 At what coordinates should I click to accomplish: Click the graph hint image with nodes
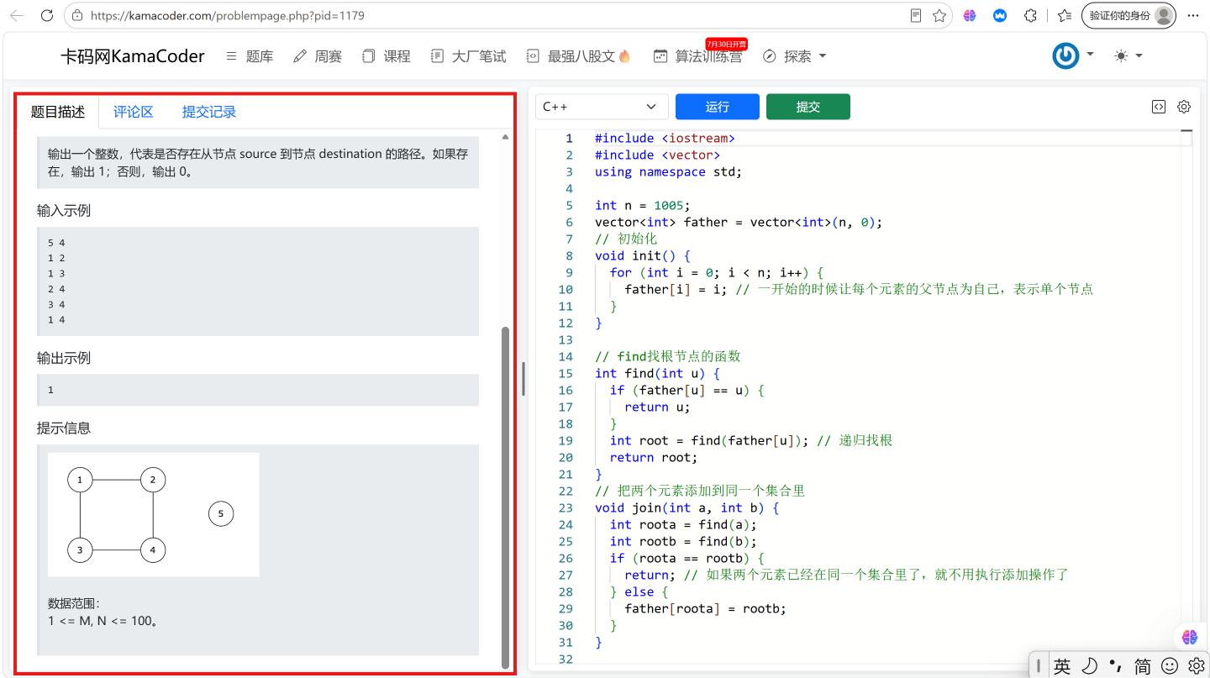(154, 515)
